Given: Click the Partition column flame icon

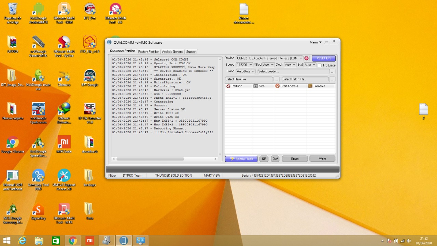Looking at the screenshot, I should click(x=228, y=86).
